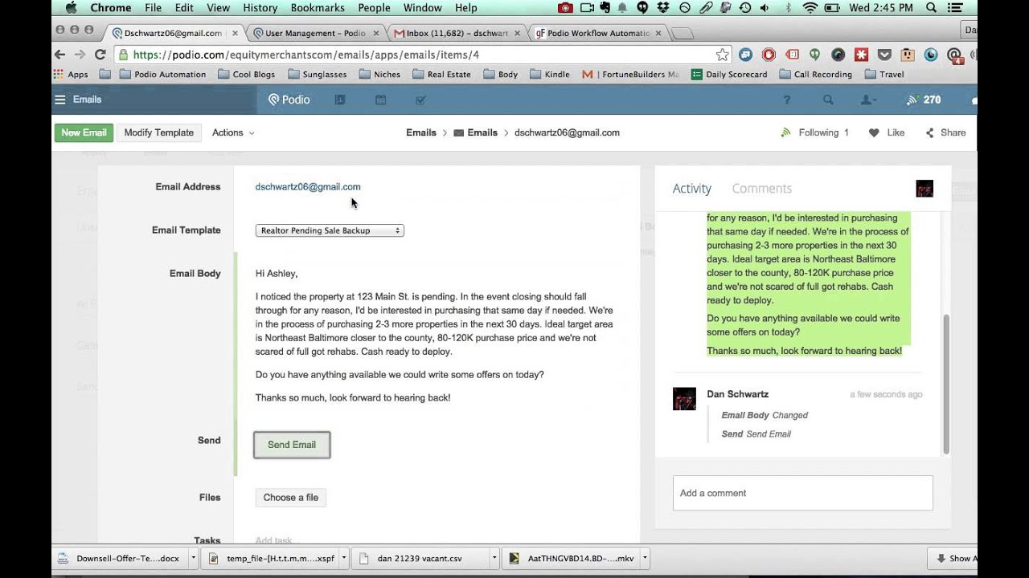Switch to the Comments tab
This screenshot has width=1029, height=578.
pyautogui.click(x=761, y=189)
